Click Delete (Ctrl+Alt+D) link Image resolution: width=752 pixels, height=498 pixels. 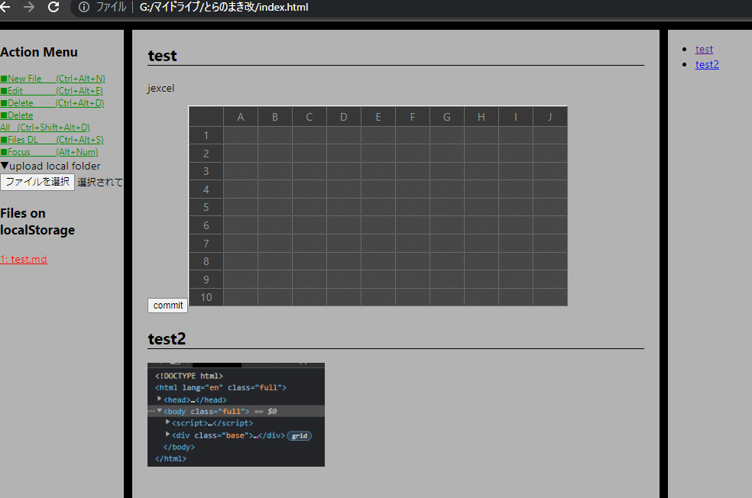pos(52,103)
